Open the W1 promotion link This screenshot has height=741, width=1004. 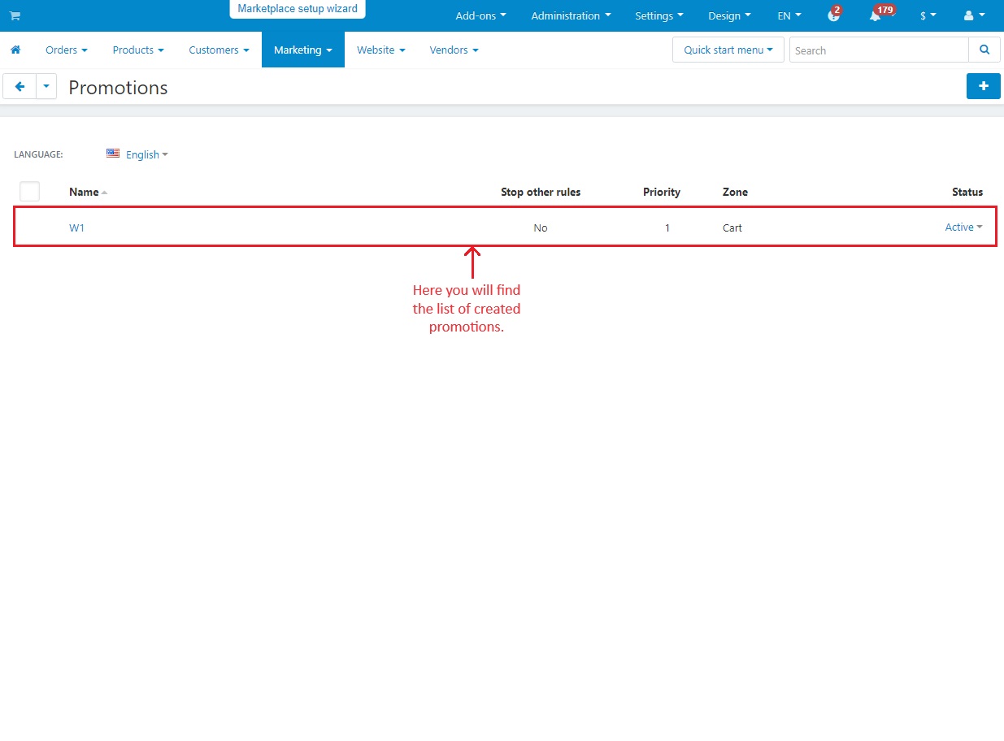76,227
